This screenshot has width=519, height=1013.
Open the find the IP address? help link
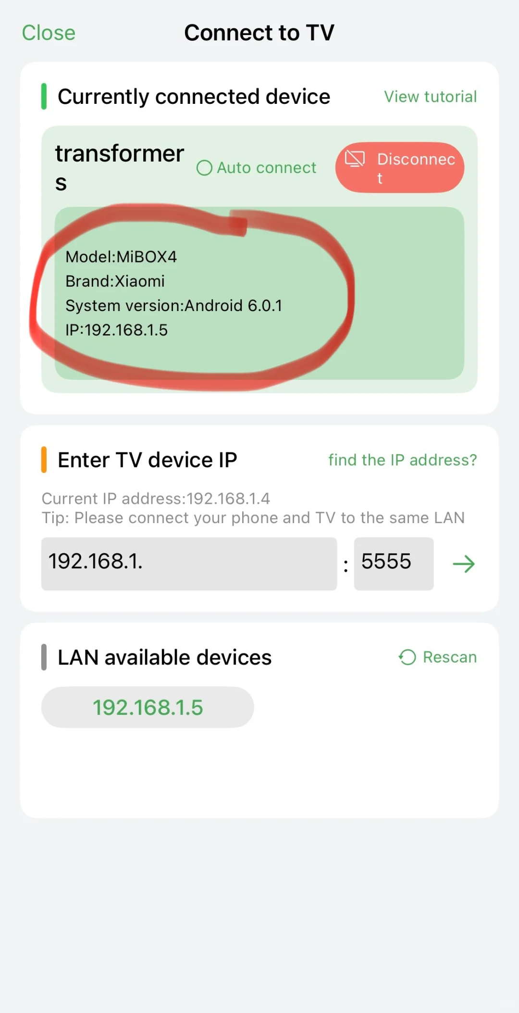pos(402,460)
